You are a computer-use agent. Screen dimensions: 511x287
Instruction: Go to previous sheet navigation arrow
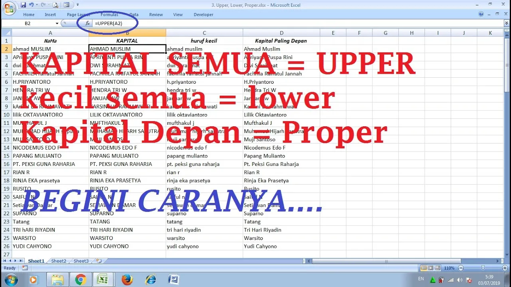10,261
